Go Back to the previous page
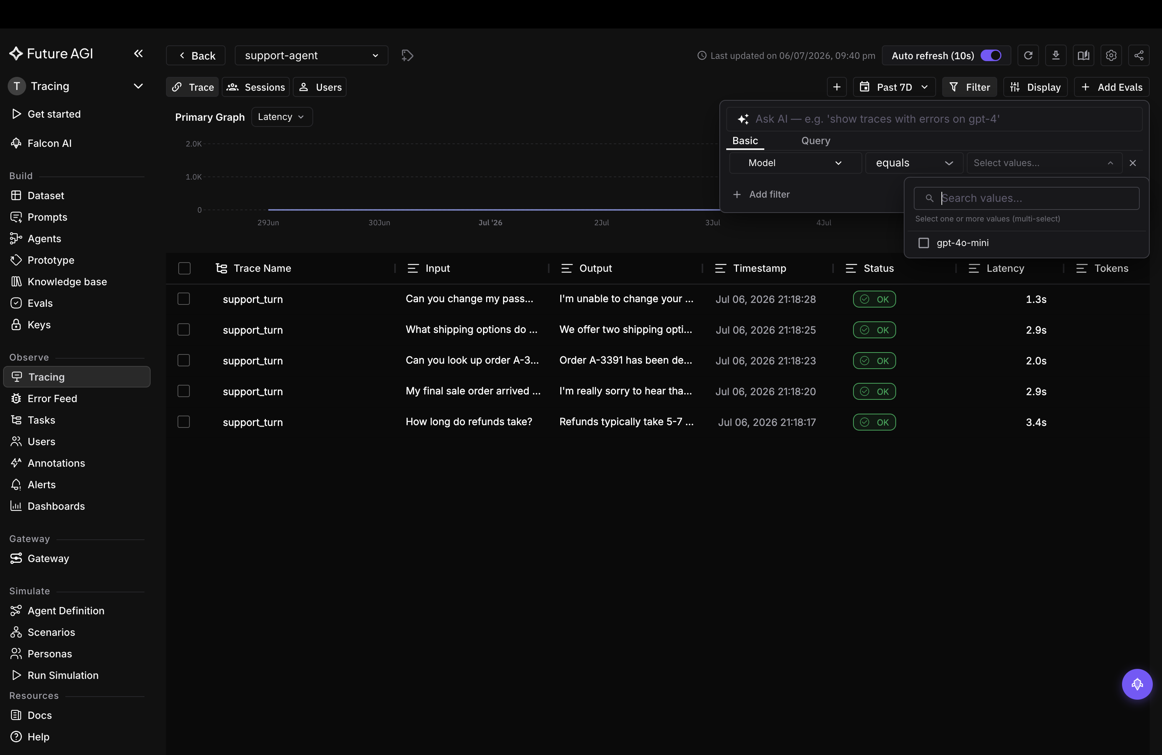Image resolution: width=1162 pixels, height=755 pixels. click(x=196, y=55)
